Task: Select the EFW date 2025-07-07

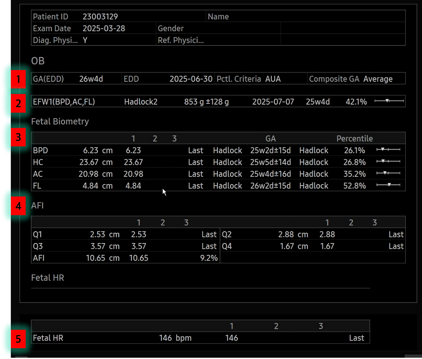Action: [273, 102]
